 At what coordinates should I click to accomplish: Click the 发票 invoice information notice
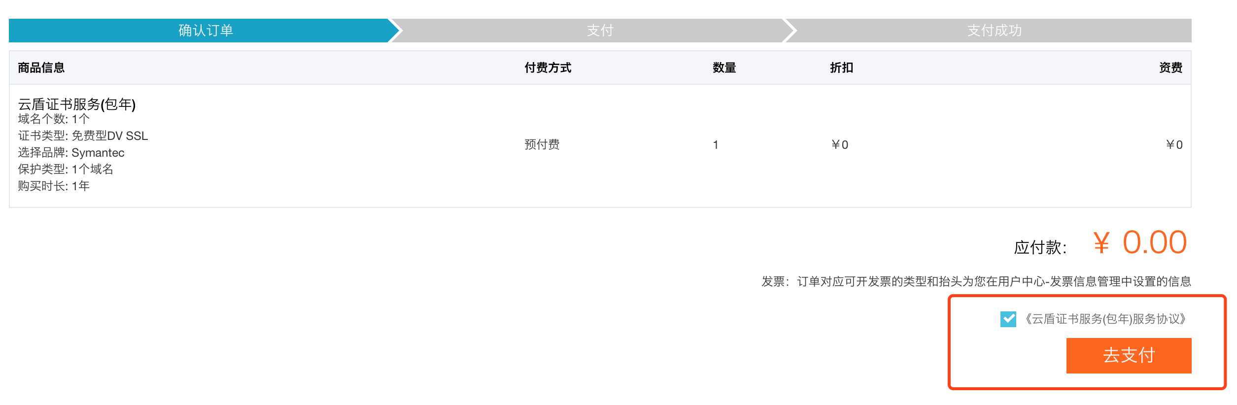[976, 281]
